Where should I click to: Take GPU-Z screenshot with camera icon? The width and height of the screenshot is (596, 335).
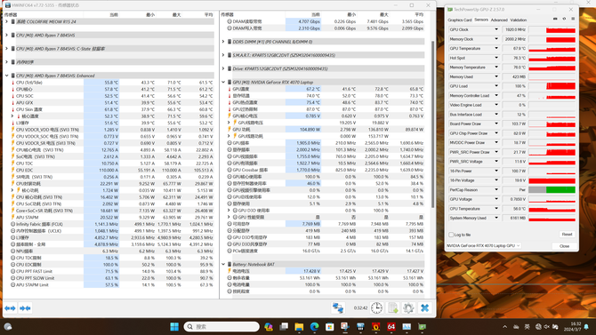[555, 19]
